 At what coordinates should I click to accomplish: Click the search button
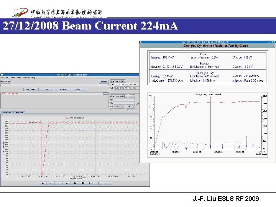click(103, 82)
